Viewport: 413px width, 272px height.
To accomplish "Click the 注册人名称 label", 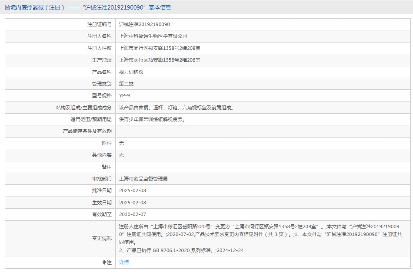I will (x=99, y=36).
